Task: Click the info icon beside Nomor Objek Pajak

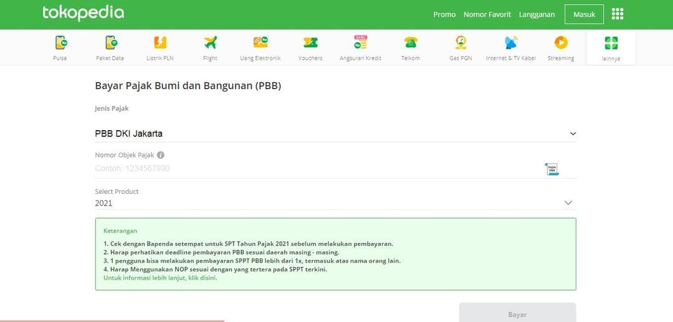Action: 161,155
